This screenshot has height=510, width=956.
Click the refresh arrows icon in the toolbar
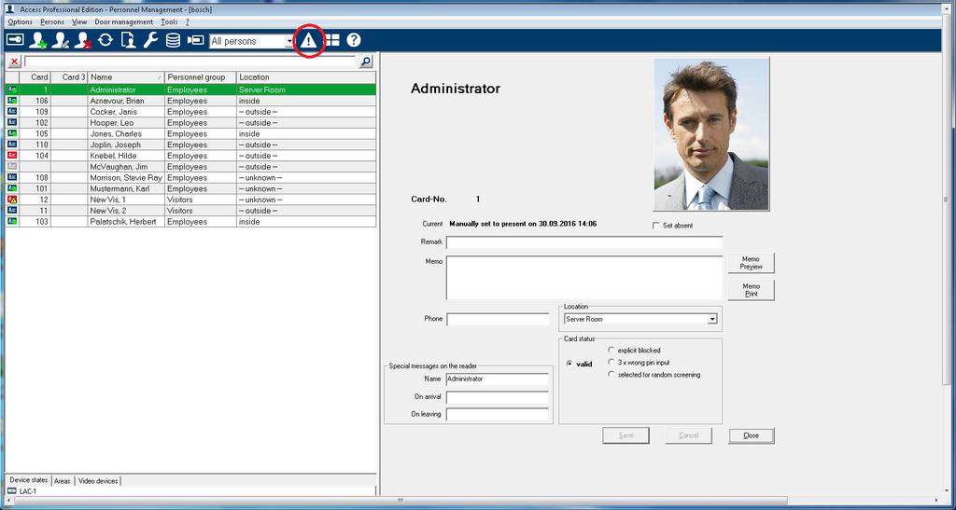pyautogui.click(x=105, y=40)
